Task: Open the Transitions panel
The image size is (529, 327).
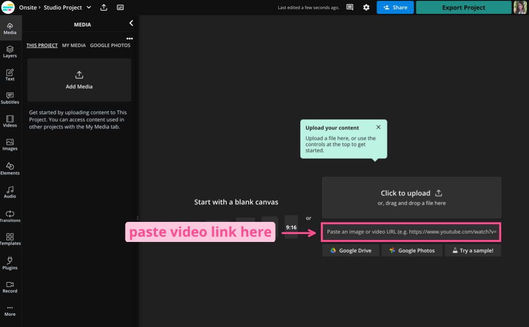Action: pyautogui.click(x=10, y=216)
